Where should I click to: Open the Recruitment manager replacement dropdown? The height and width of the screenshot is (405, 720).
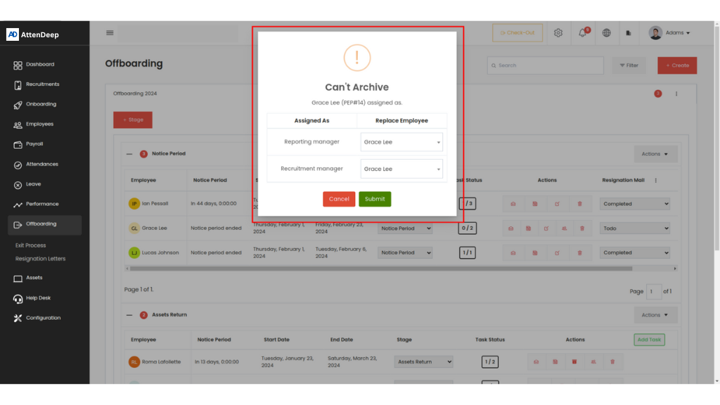pyautogui.click(x=401, y=169)
